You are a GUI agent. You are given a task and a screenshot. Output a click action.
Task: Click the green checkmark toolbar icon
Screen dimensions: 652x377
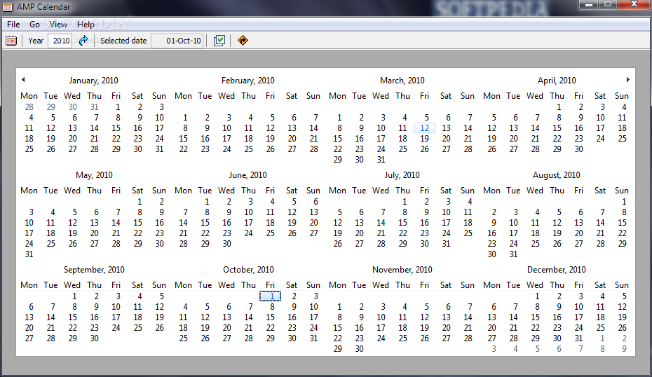(x=219, y=41)
